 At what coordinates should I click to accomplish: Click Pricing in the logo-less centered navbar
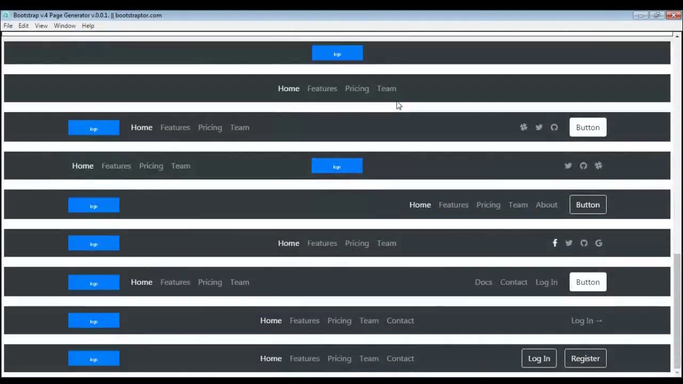coord(357,89)
